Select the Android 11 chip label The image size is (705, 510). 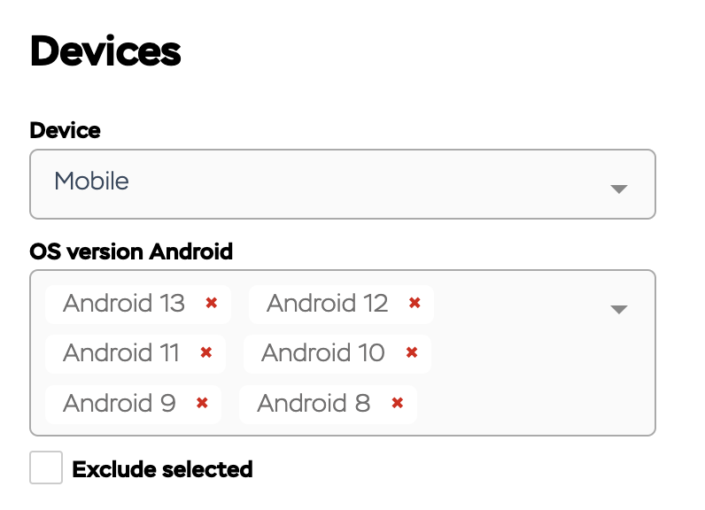click(121, 353)
